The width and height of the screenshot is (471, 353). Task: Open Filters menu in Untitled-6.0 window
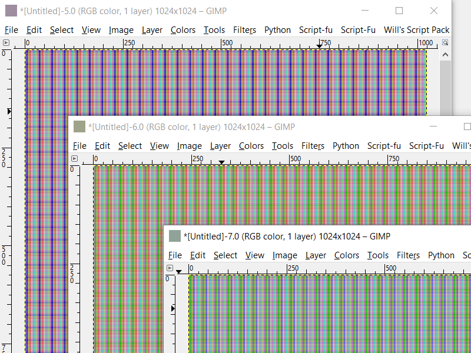(313, 146)
